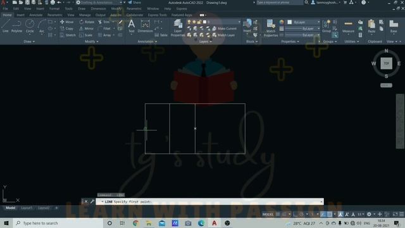Image resolution: width=405 pixels, height=228 pixels.
Task: Click the customize wrench icon by command line
Action: click(x=92, y=201)
